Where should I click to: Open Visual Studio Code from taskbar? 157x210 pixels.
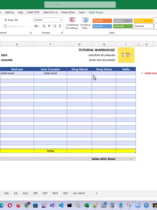click(61, 205)
